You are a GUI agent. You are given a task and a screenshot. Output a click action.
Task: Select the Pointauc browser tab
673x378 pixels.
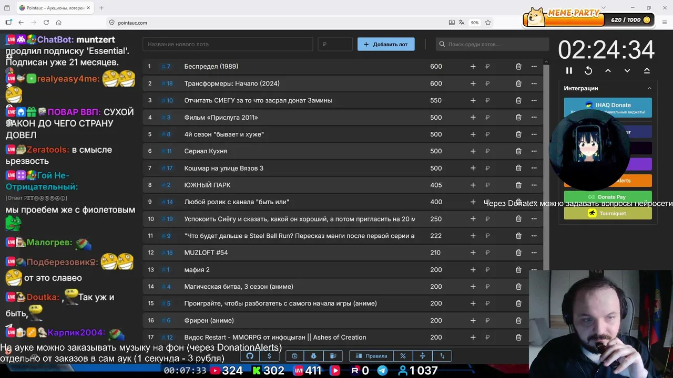coord(55,8)
